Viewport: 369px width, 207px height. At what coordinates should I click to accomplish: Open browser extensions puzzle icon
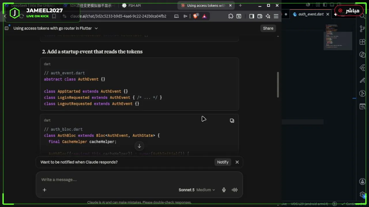(x=231, y=16)
